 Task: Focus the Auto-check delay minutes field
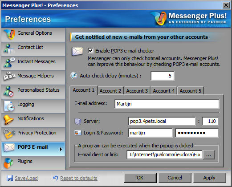[x=163, y=76]
